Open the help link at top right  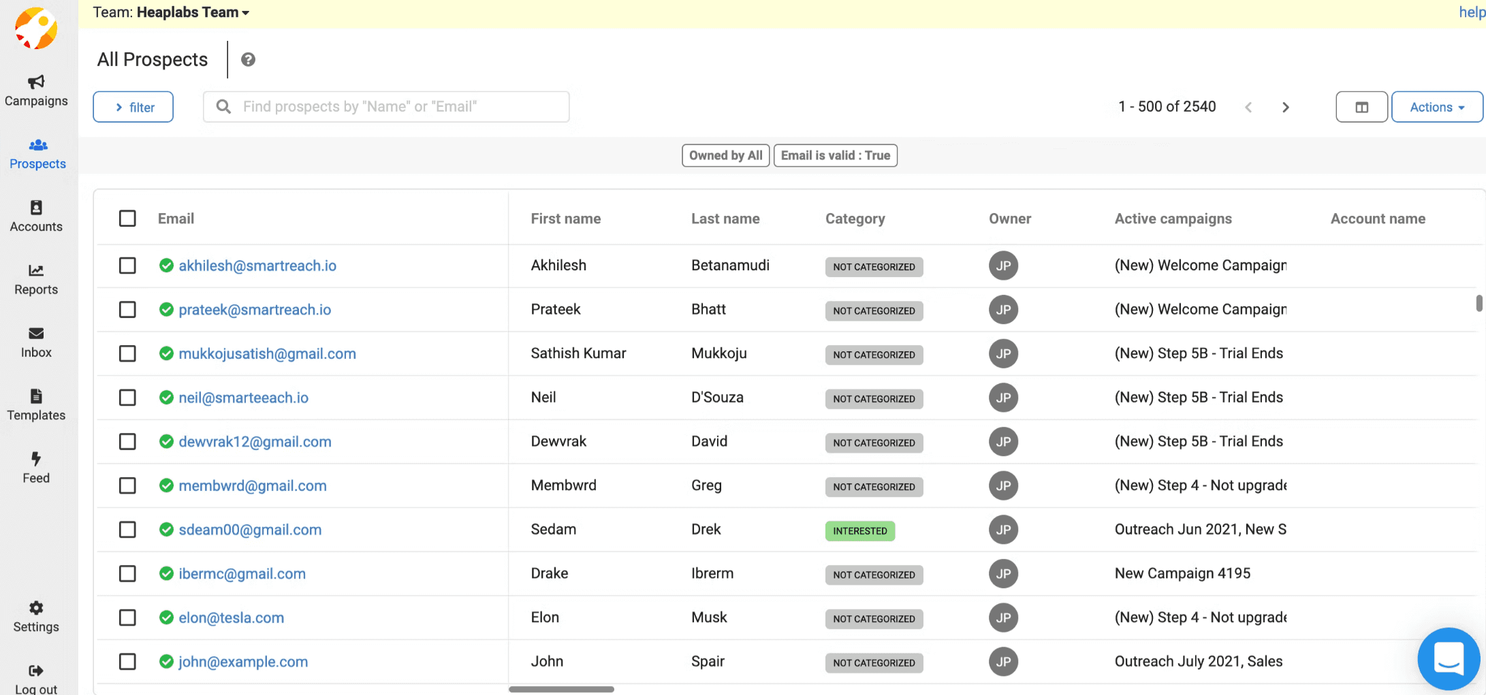pyautogui.click(x=1472, y=12)
